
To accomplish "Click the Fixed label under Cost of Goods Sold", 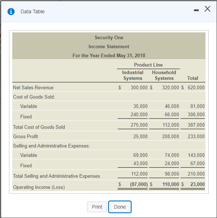I will click(x=26, y=117).
